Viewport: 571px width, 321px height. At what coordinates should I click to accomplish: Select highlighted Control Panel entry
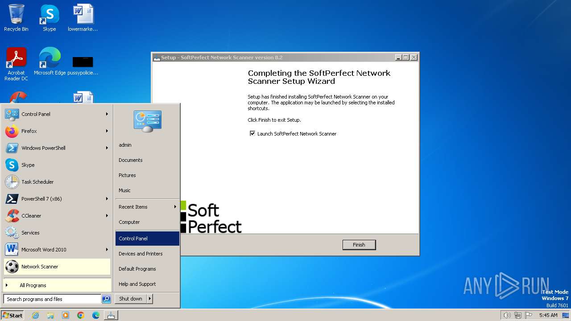point(147,239)
